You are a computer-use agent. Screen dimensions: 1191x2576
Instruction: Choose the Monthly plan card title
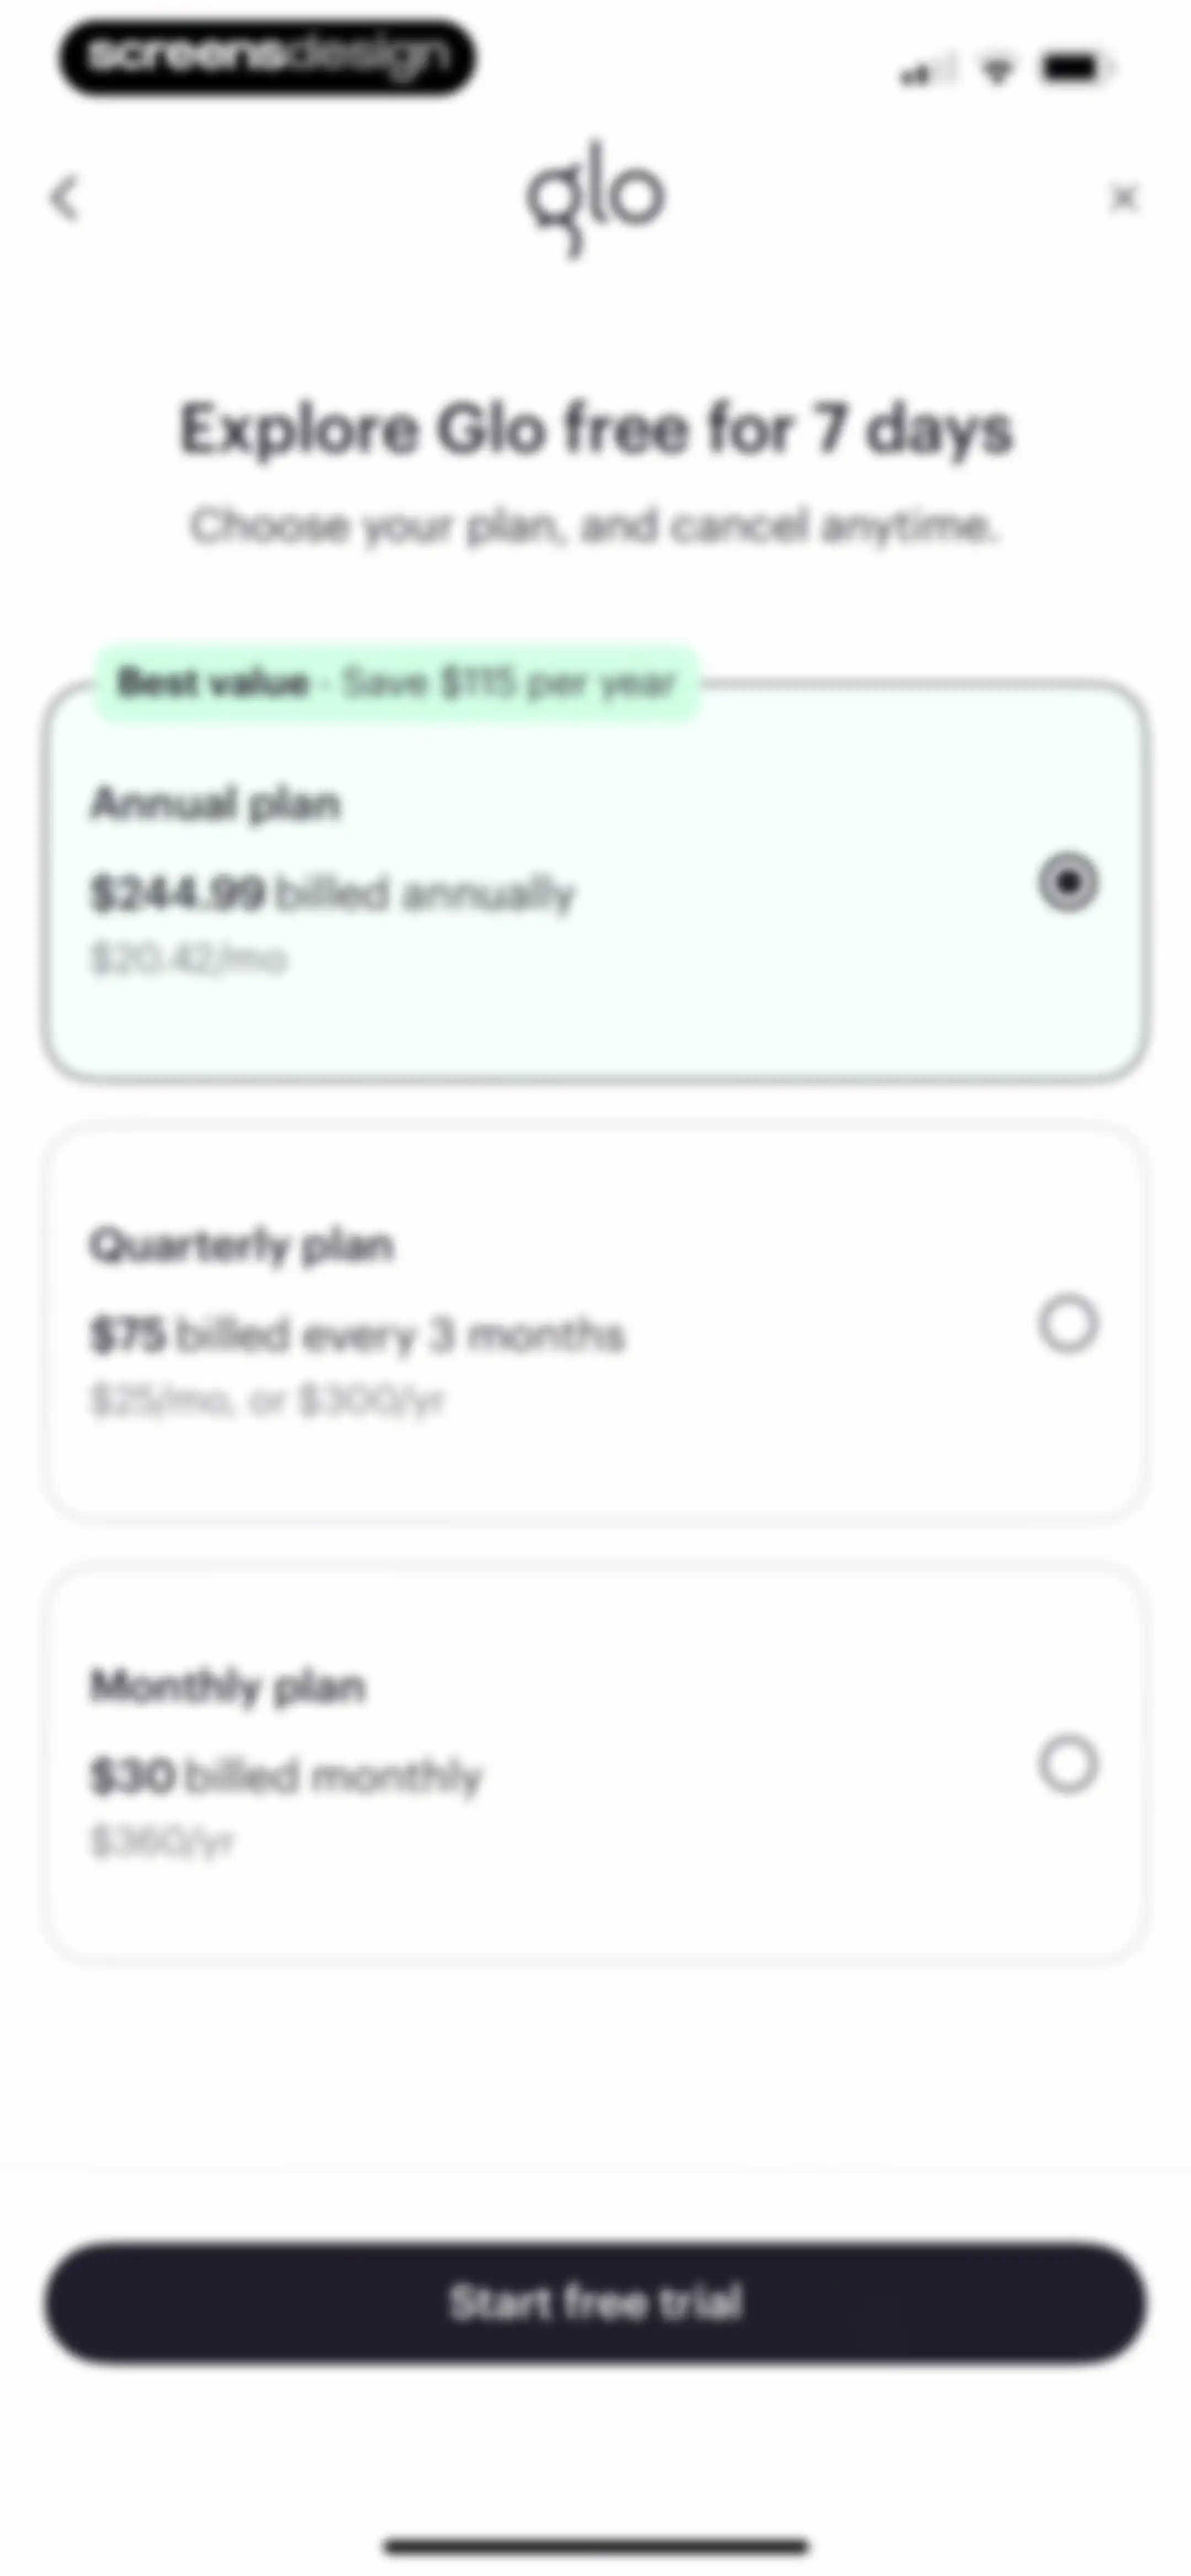[x=228, y=1687]
